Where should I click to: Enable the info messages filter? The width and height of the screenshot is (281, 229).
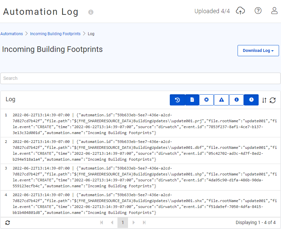pyautogui.click(x=236, y=100)
